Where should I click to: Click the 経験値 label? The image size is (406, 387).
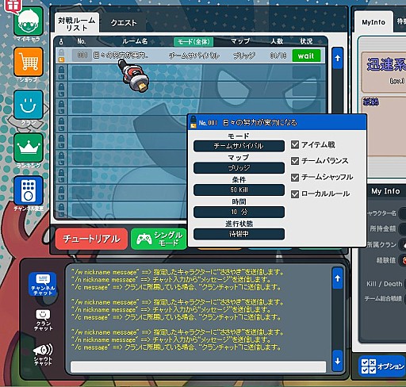(386, 260)
